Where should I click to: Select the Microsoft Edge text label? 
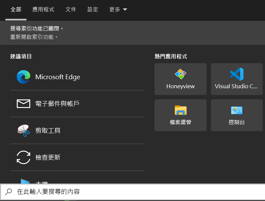pyautogui.click(x=58, y=77)
